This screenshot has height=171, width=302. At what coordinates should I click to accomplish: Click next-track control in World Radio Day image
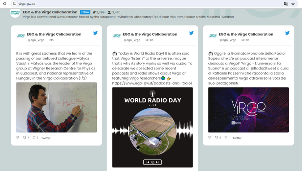[x=157, y=162]
